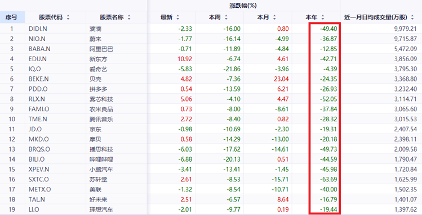Click row number 10 cell

click(12, 119)
